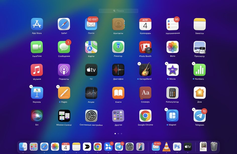
Task: Launch the Книги app
Action: click(x=118, y=93)
